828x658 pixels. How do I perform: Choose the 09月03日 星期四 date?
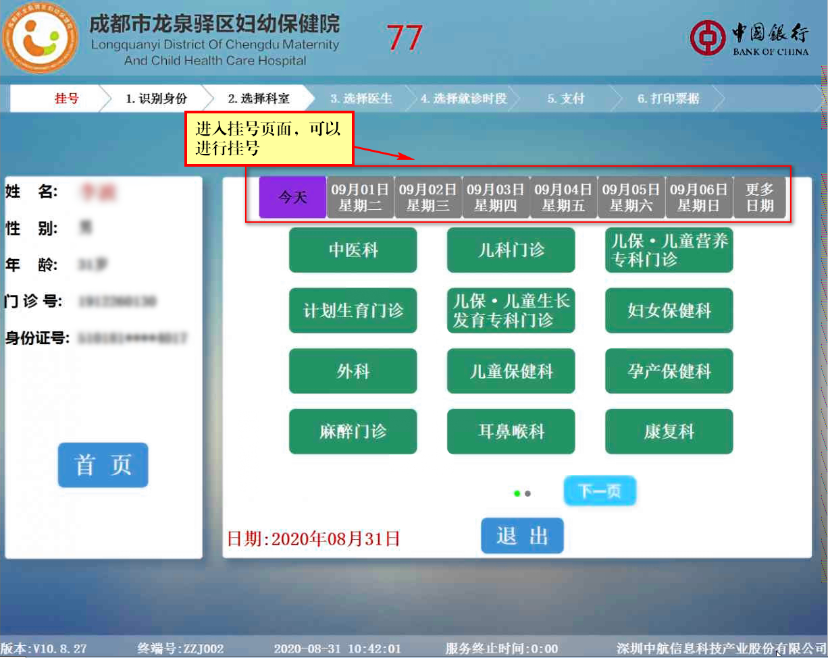[x=496, y=197]
